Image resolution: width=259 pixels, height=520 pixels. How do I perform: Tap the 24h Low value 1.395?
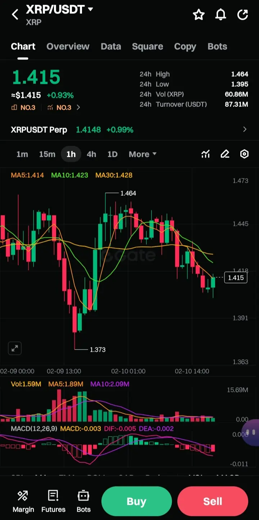coord(240,84)
